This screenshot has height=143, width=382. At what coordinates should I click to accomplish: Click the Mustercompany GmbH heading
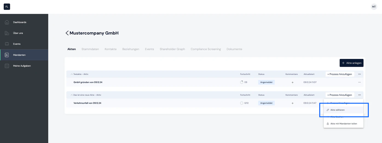[x=94, y=33]
